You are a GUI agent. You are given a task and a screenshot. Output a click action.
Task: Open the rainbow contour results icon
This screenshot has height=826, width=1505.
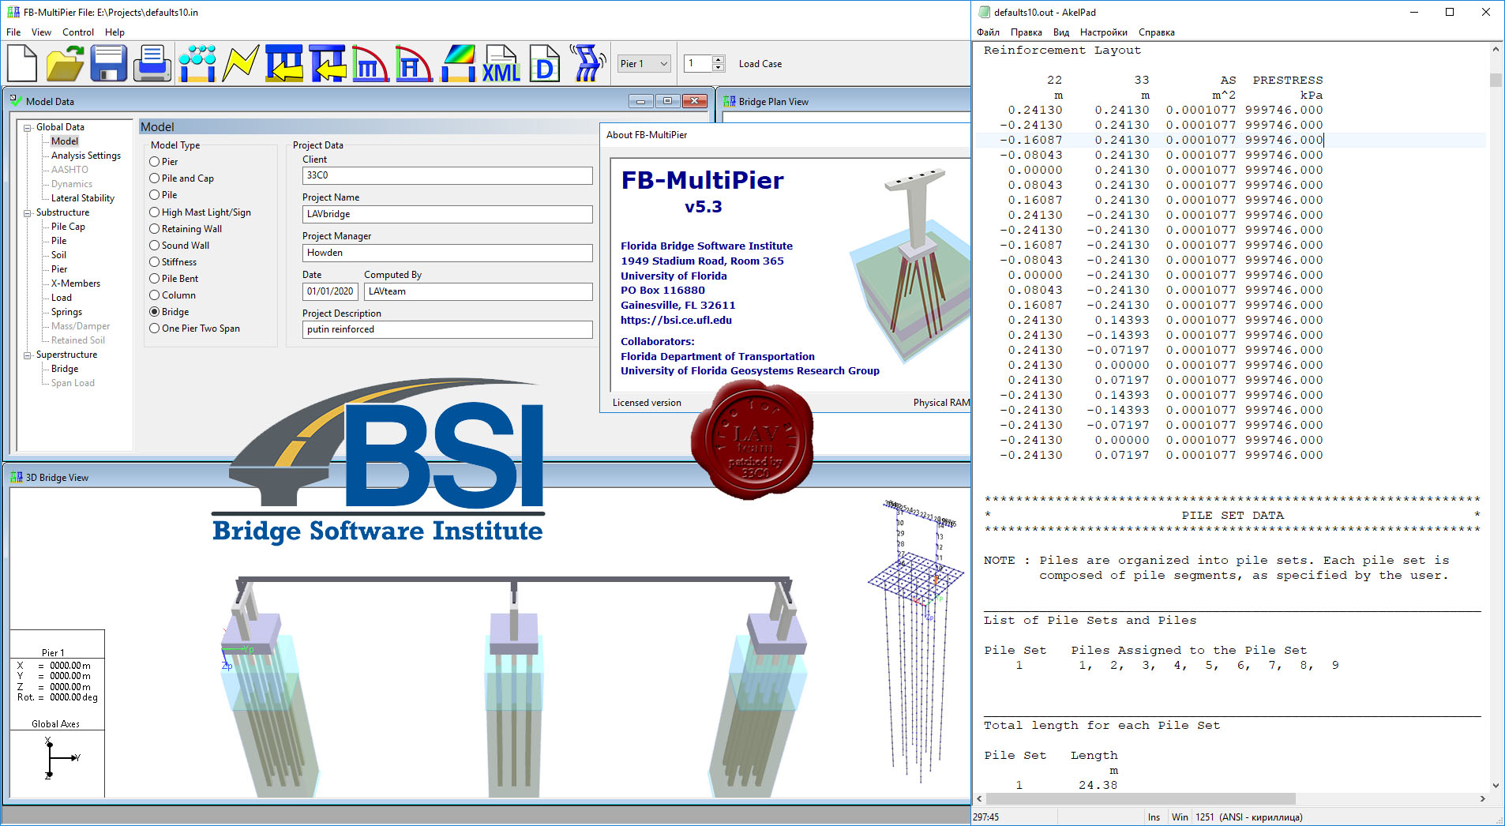(x=458, y=63)
